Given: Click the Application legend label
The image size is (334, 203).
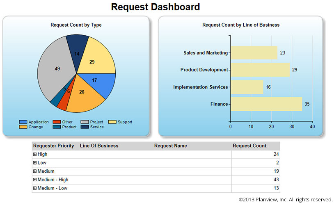Looking at the screenshot, I should point(39,122).
